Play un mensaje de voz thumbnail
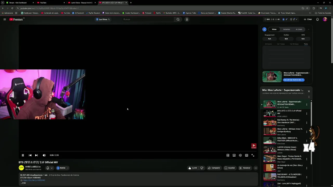Viewport: 333px width, 187px height. coord(270,168)
